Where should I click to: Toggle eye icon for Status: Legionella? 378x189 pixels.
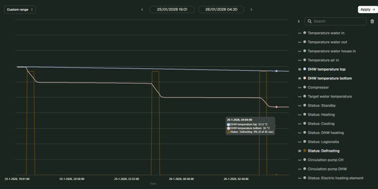[300, 142]
